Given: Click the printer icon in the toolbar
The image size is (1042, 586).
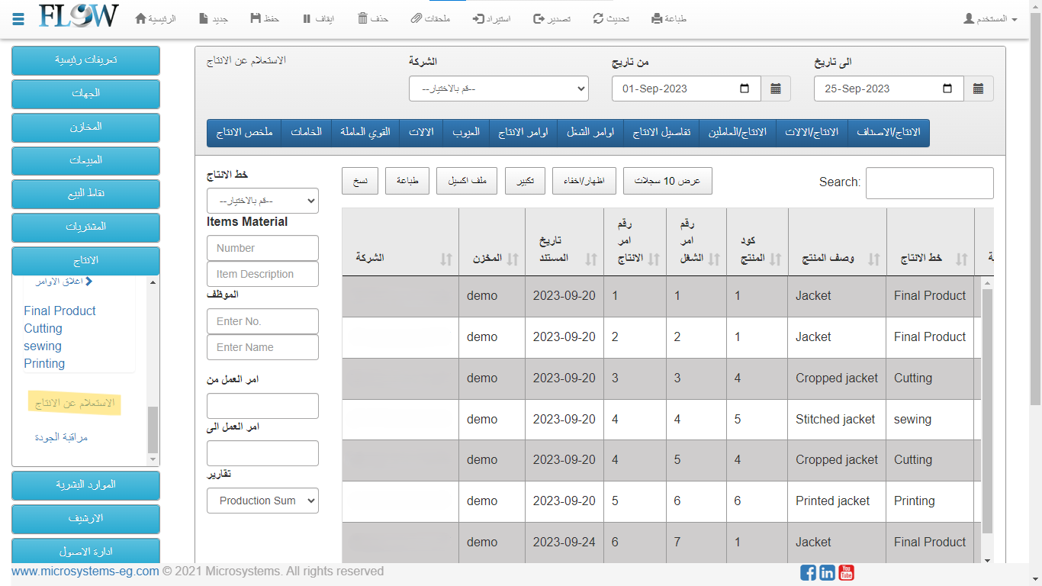Looking at the screenshot, I should 657,18.
